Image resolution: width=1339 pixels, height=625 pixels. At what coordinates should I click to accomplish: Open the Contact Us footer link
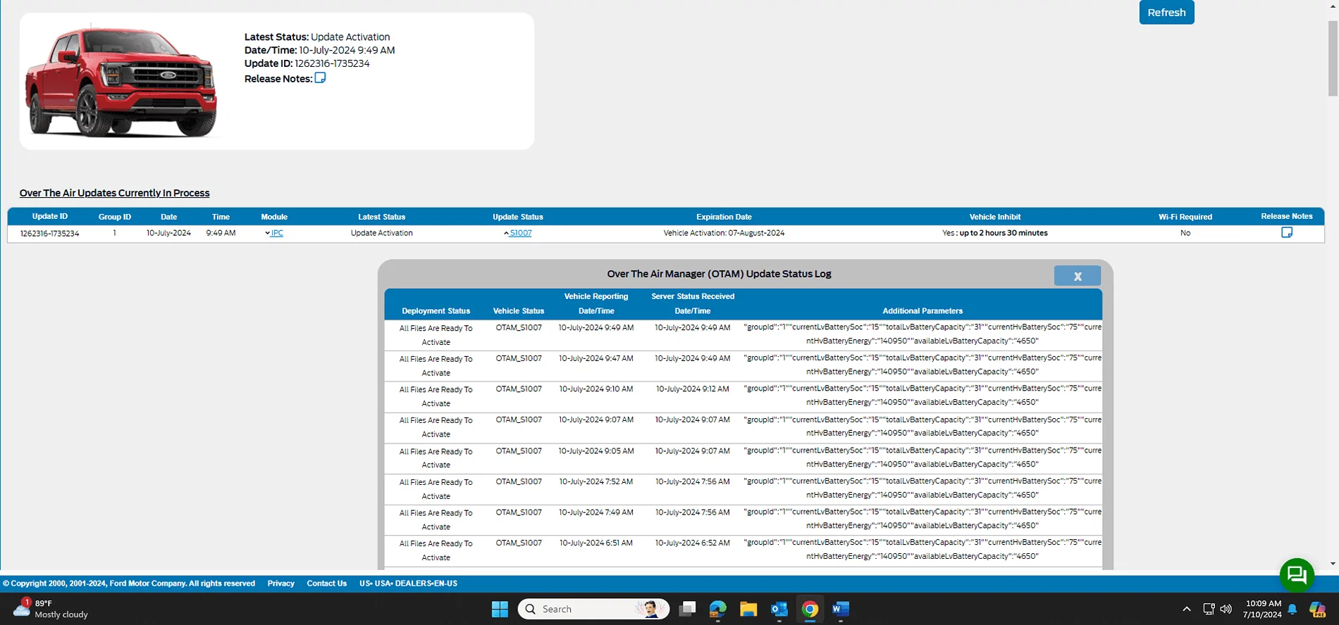[x=326, y=583]
